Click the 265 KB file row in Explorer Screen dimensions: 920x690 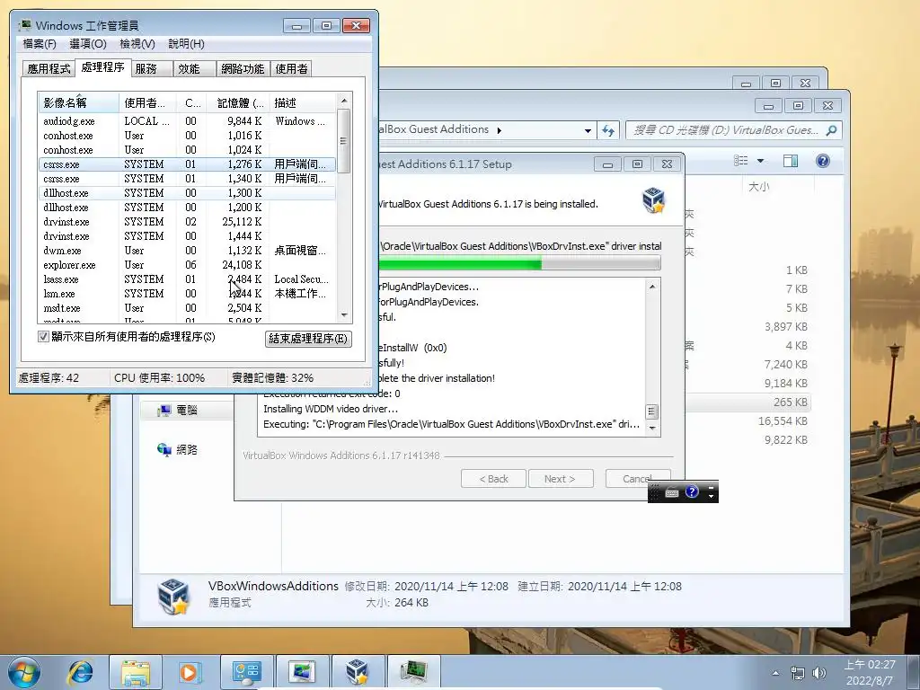tap(748, 402)
